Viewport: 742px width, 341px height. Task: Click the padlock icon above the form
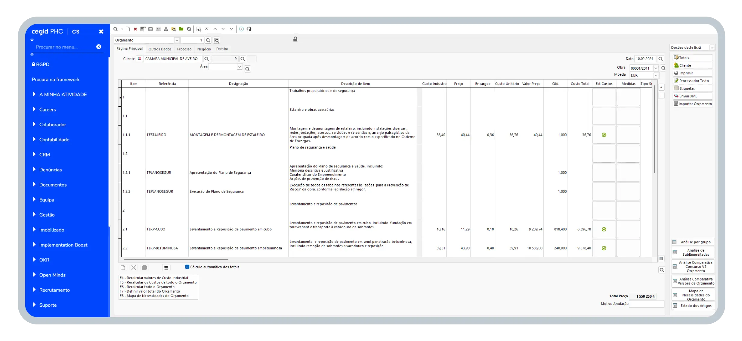(x=295, y=39)
